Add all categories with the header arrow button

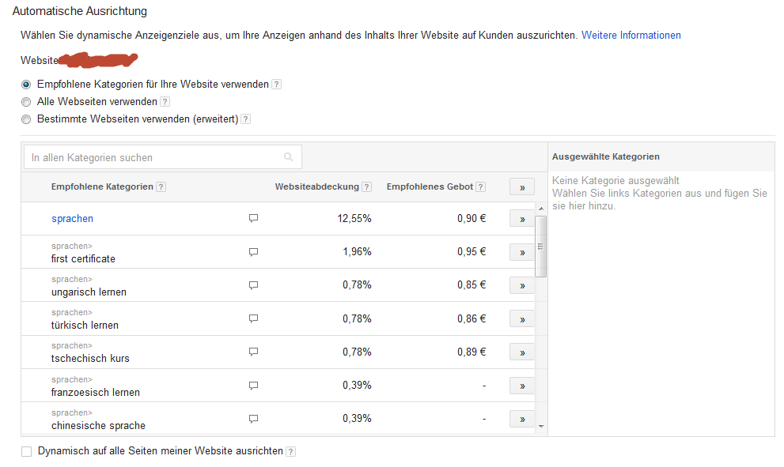pos(522,187)
